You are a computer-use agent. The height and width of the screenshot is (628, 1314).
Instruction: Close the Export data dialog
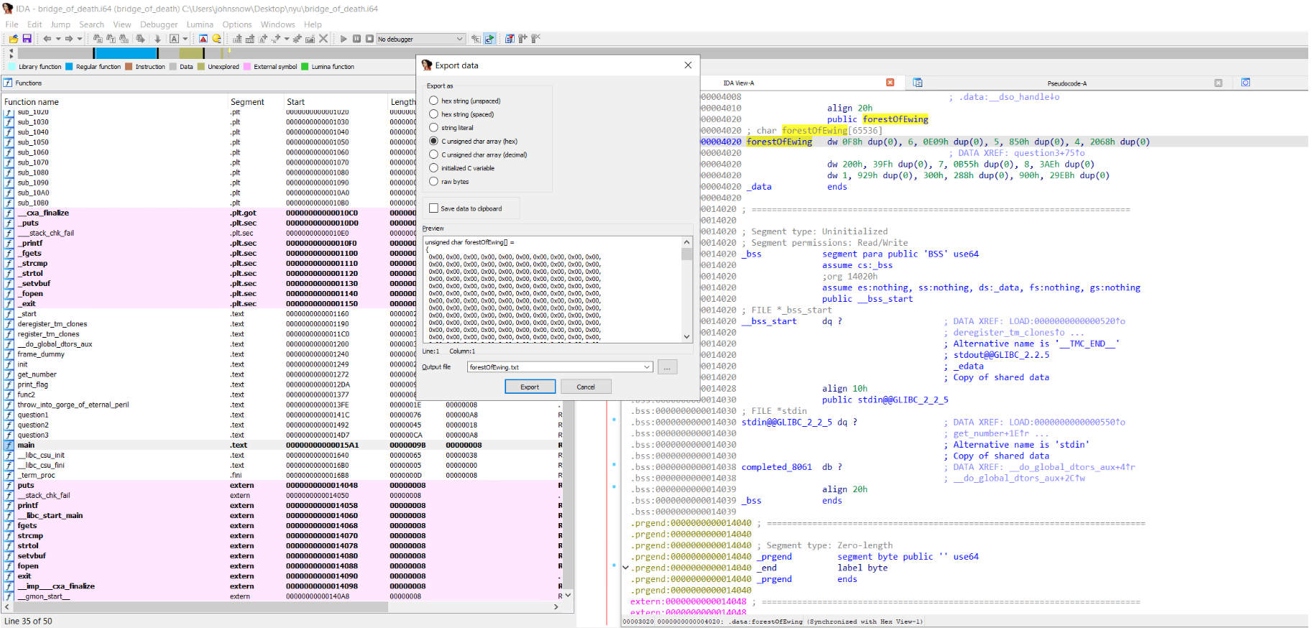pos(688,65)
